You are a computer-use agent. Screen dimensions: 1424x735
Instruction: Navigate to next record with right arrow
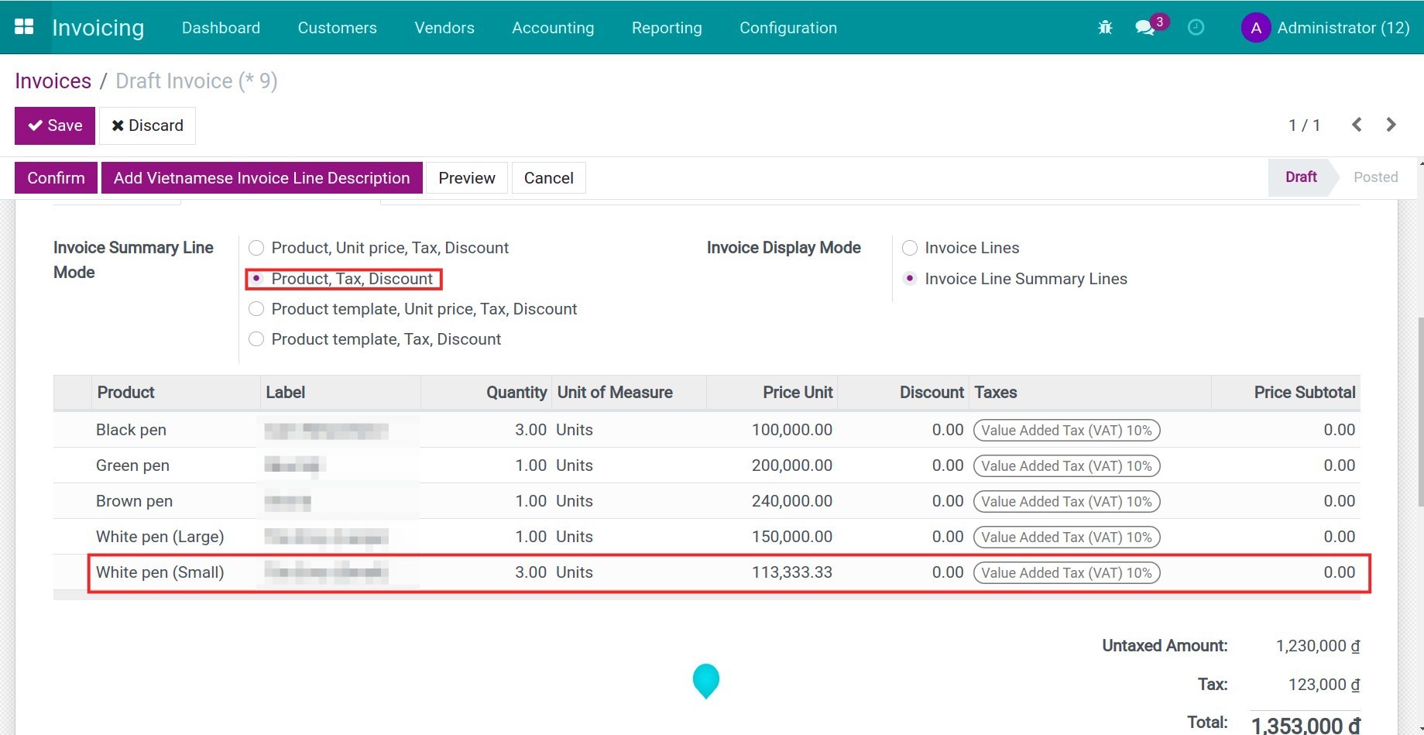click(x=1391, y=125)
